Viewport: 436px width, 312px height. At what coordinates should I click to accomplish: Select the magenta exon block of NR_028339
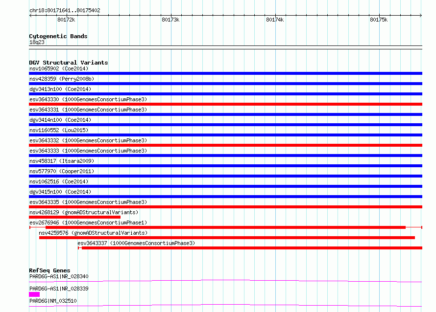pos(34,294)
